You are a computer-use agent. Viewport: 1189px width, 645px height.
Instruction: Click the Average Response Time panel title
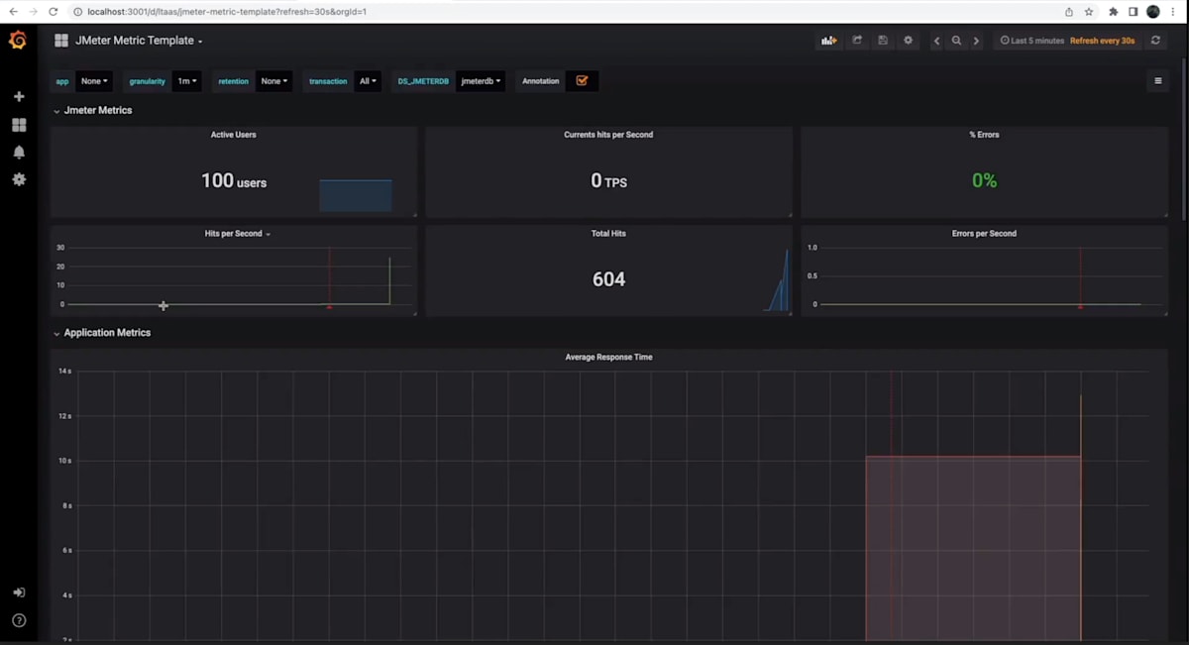point(608,357)
